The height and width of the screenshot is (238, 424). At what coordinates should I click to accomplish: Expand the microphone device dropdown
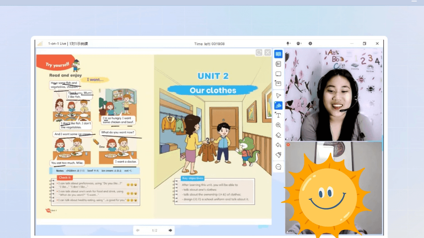click(288, 44)
